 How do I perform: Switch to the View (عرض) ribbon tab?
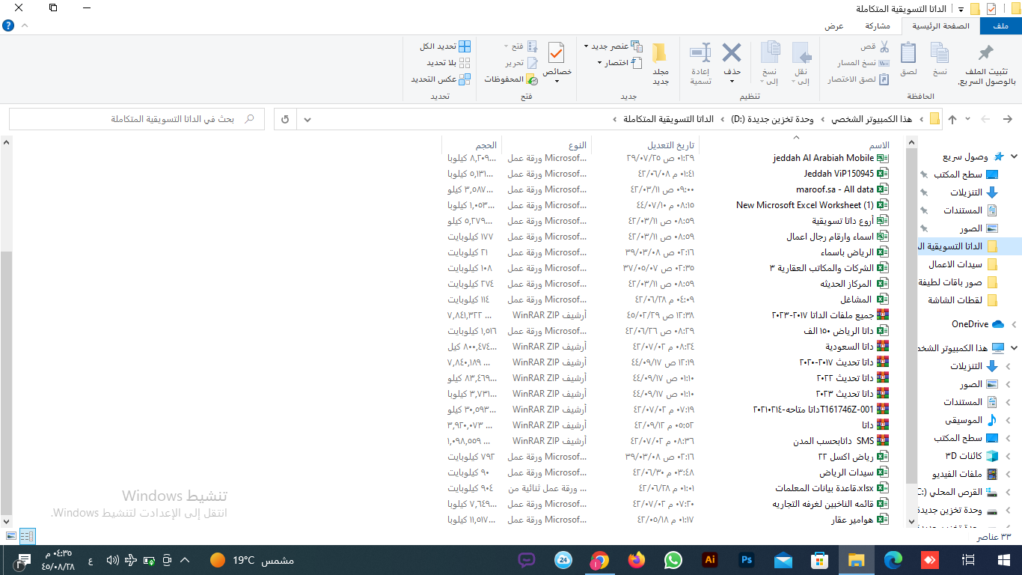834,26
